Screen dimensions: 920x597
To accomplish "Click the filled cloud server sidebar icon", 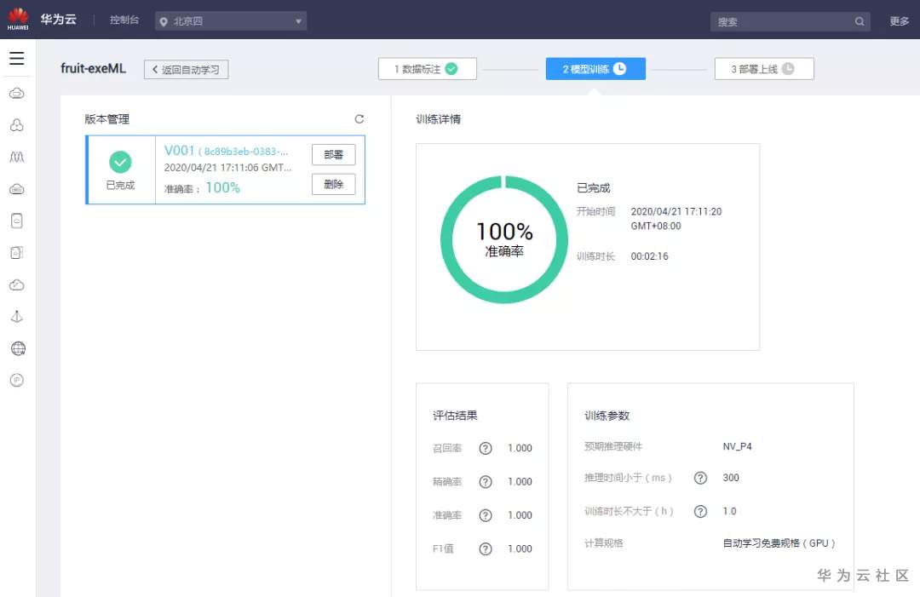I will [17, 189].
